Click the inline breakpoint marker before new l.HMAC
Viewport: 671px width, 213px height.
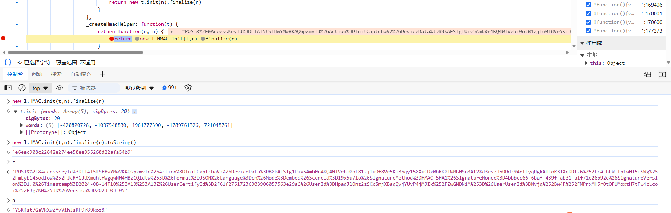click(x=137, y=39)
